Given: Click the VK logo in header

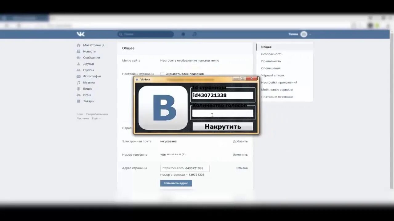Looking at the screenshot, I should (81, 34).
